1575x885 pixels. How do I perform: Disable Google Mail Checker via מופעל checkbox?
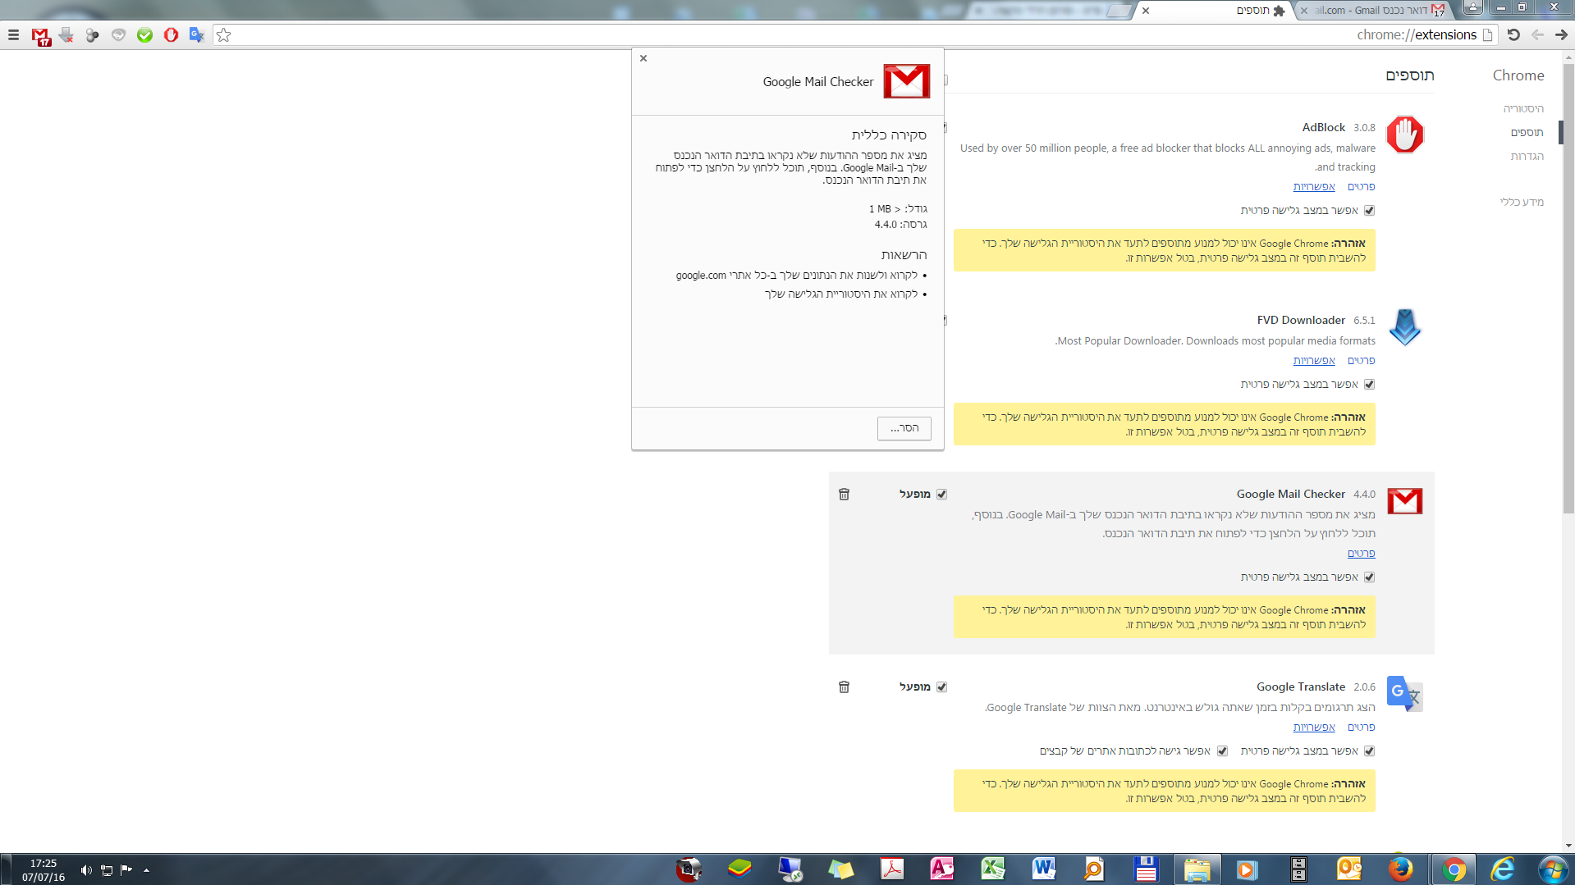(941, 495)
